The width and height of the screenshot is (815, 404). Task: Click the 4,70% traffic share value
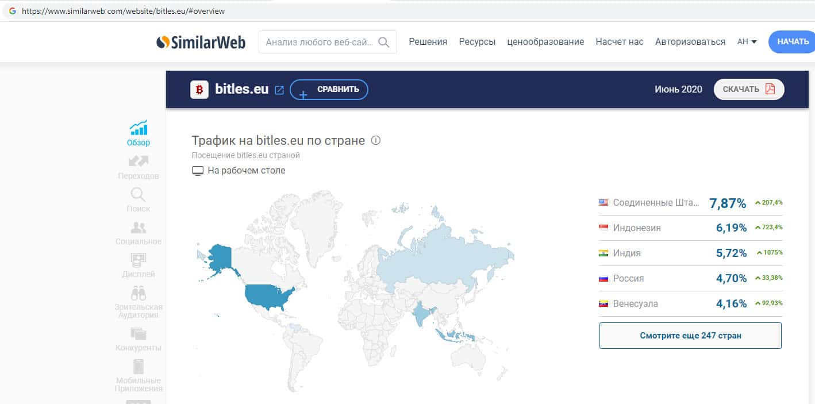(731, 279)
